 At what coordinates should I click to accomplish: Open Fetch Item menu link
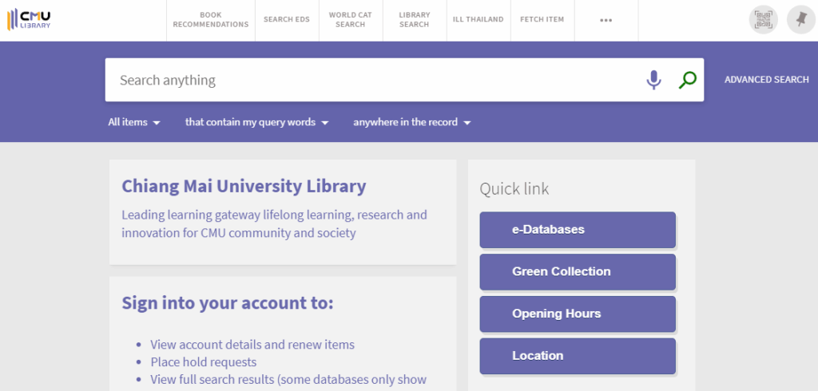pos(542,20)
